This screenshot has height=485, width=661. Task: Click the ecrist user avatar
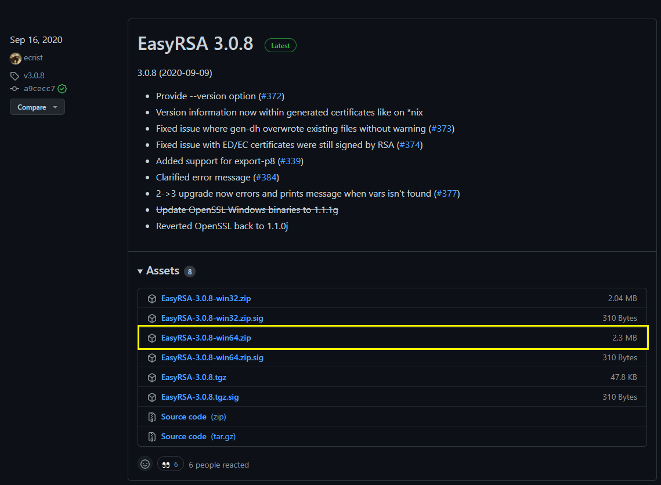pos(16,58)
